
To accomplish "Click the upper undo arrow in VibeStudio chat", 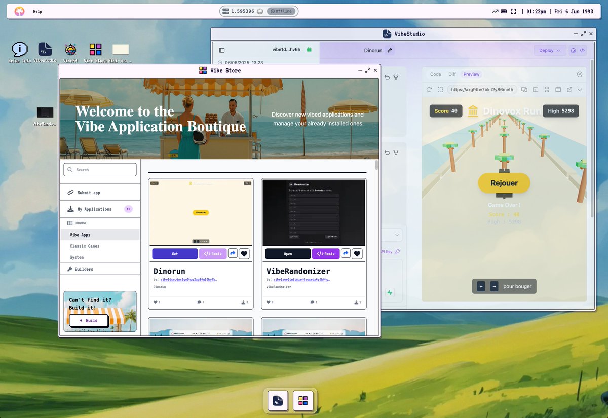I will tap(387, 77).
